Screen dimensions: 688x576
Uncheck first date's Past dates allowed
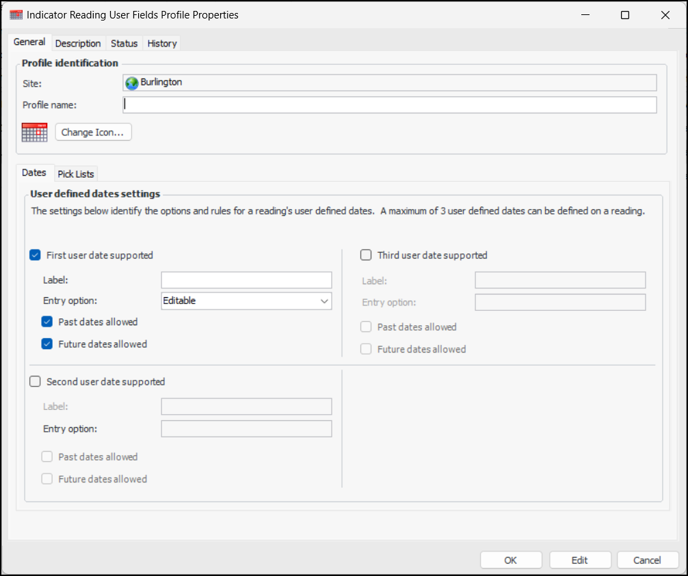[x=47, y=322]
